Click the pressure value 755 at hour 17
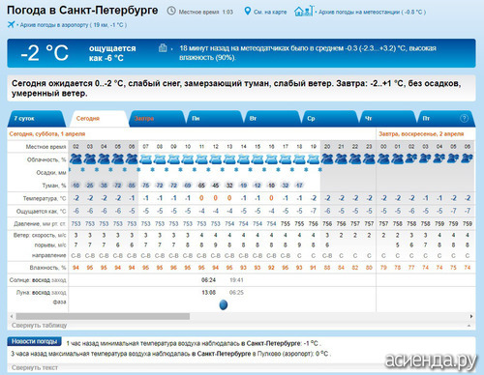Screen dimensions: 484x375 (286, 223)
